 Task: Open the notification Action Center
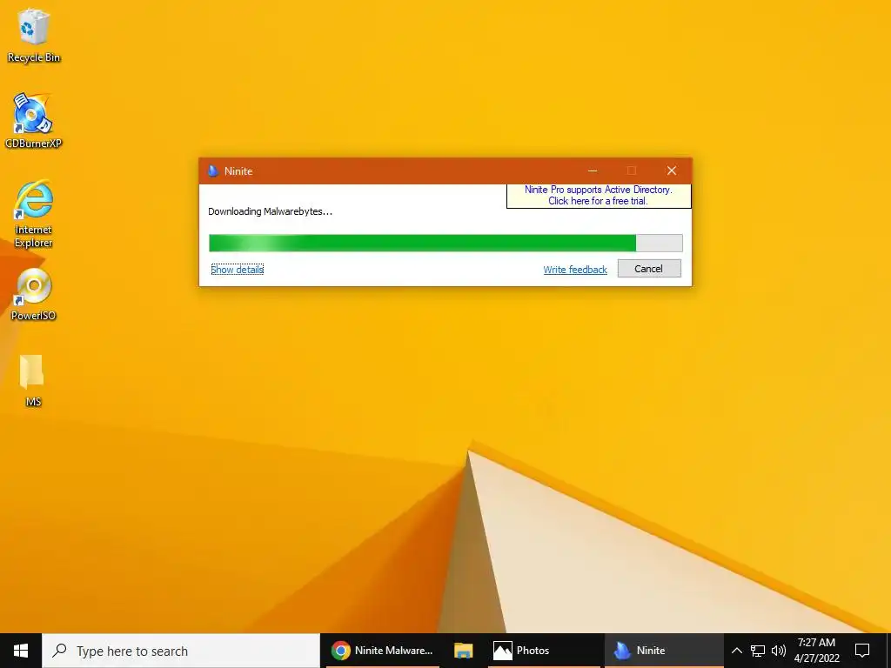[862, 651]
